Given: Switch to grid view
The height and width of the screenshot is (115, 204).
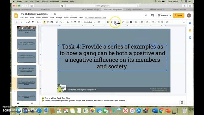Looking at the screenshot, I should [32, 103].
